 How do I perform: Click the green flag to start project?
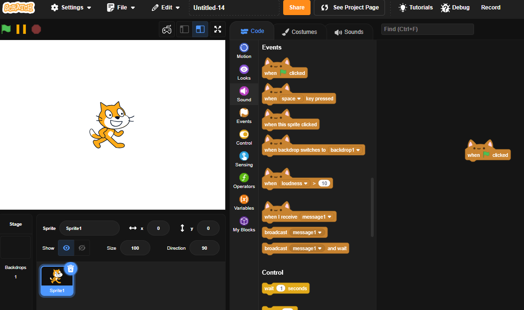[6, 29]
